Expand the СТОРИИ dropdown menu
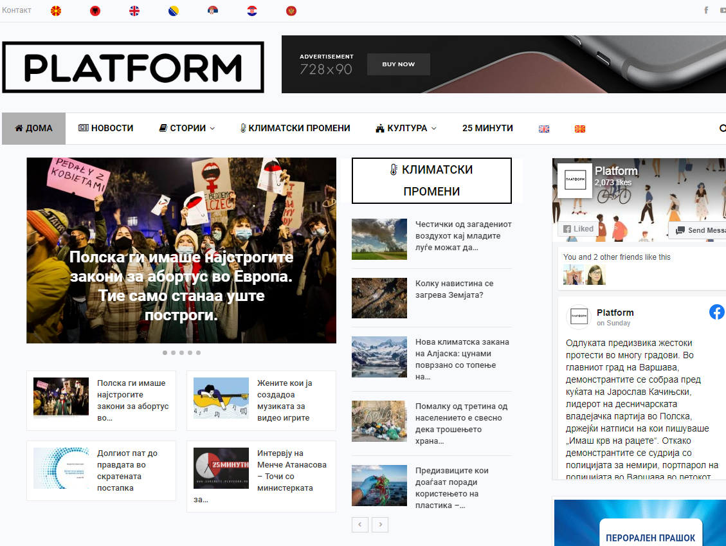The height and width of the screenshot is (546, 726). point(187,129)
